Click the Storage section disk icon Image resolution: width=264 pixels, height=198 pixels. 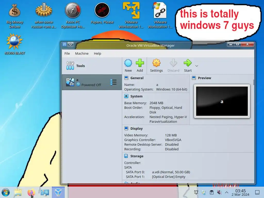click(x=126, y=156)
